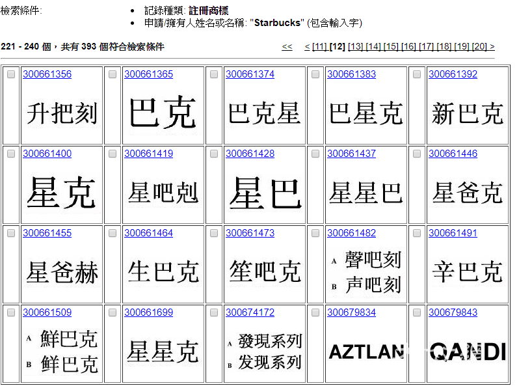519x388 pixels.
Task: Jump to first results with << link
Action: coord(287,47)
